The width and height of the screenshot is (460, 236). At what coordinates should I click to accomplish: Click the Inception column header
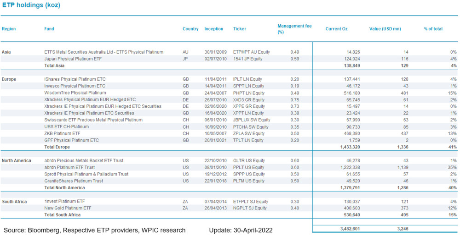(213, 29)
